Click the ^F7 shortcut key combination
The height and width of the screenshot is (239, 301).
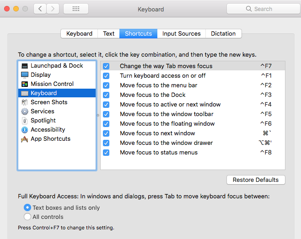[266, 66]
